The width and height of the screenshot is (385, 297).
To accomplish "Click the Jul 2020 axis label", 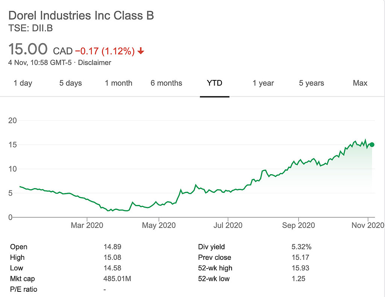I will point(228,225).
